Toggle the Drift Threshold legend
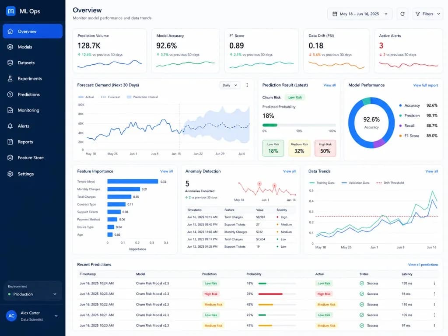The width and height of the screenshot is (448, 336). click(x=390, y=182)
